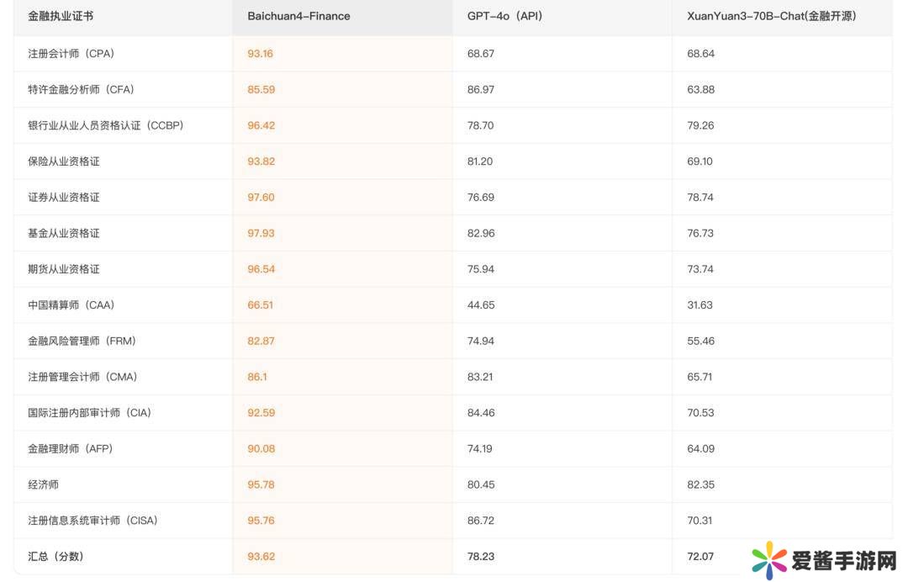Image resolution: width=908 pixels, height=582 pixels.
Task: Click the 爱酱手游网 watermark text
Action: pyautogui.click(x=842, y=561)
